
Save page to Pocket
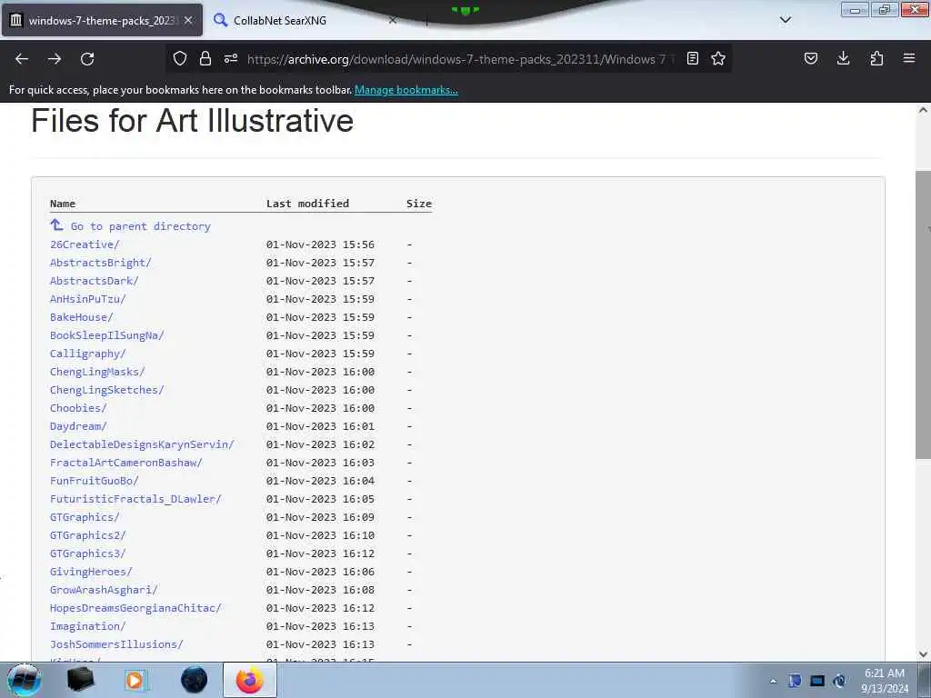pos(810,58)
